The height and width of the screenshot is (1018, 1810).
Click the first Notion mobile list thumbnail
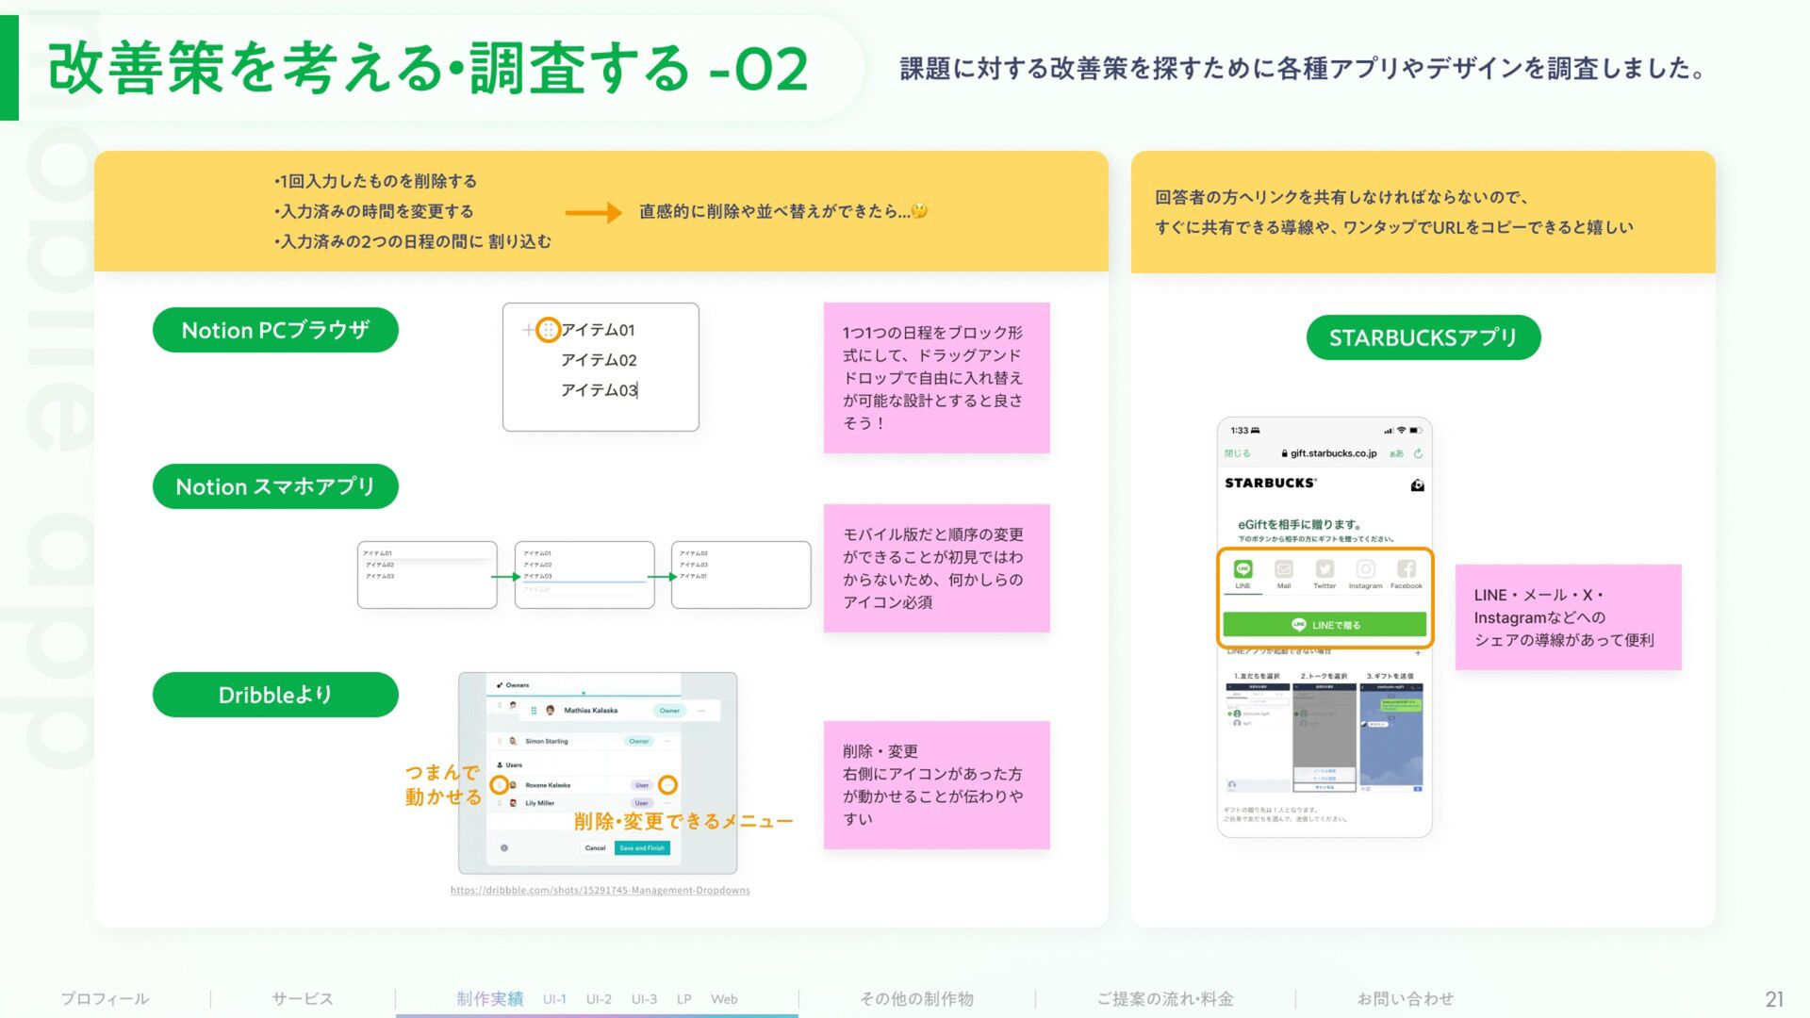pyautogui.click(x=427, y=575)
